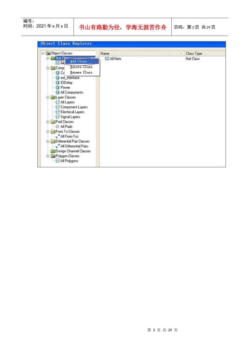The width and height of the screenshot is (249, 353).
Task: Sort the list by the Class Type column header
Action: tap(205, 53)
